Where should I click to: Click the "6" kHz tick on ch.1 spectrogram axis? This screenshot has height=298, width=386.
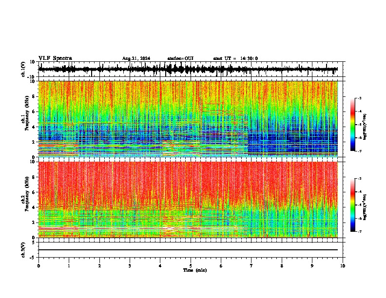(x=34, y=112)
